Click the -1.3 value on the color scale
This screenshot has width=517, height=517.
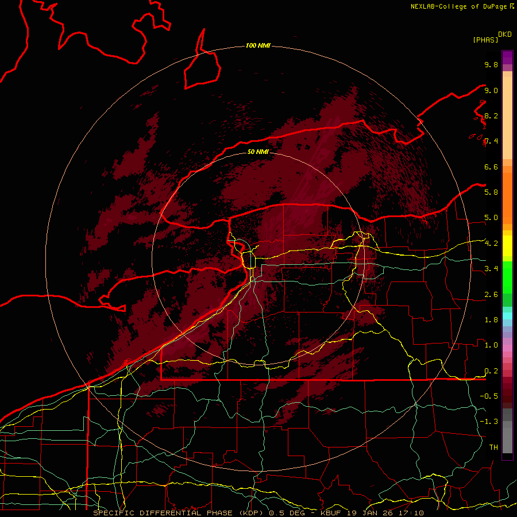click(489, 422)
